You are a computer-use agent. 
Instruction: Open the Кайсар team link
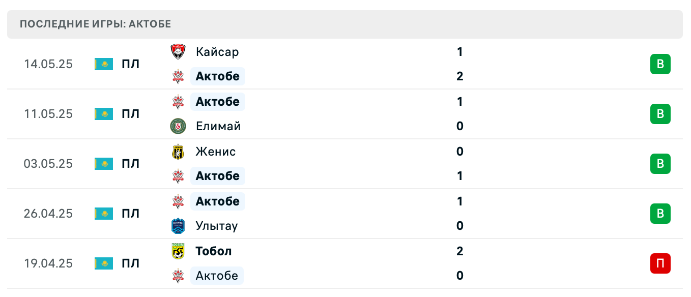tap(217, 52)
